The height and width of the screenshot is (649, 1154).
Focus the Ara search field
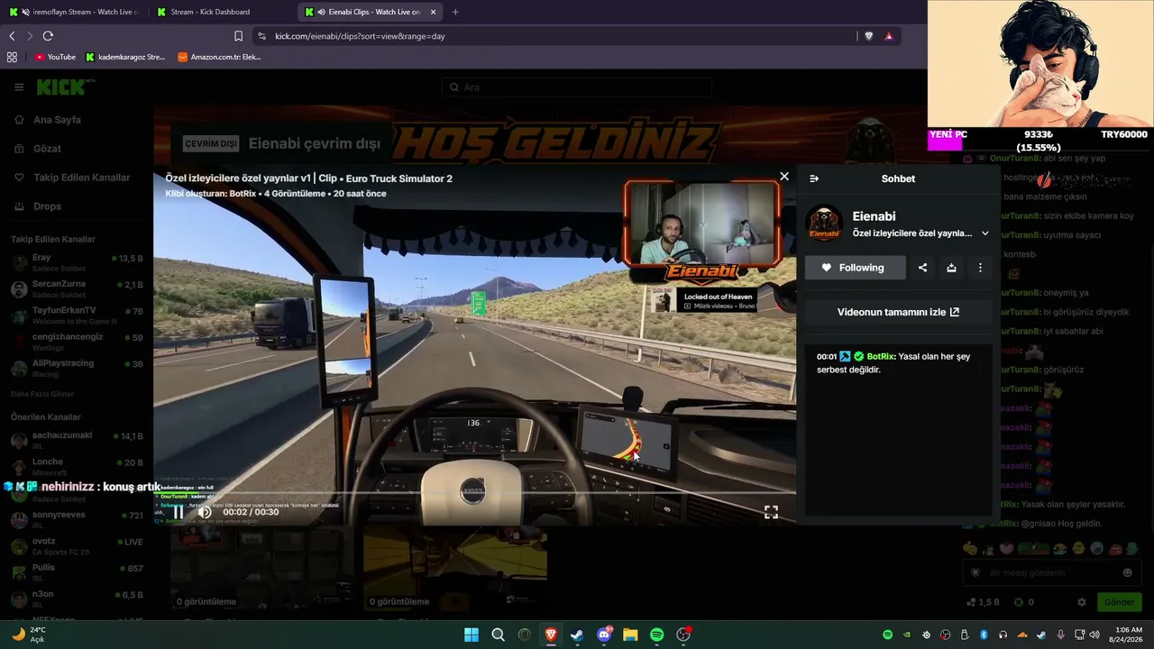(x=577, y=87)
